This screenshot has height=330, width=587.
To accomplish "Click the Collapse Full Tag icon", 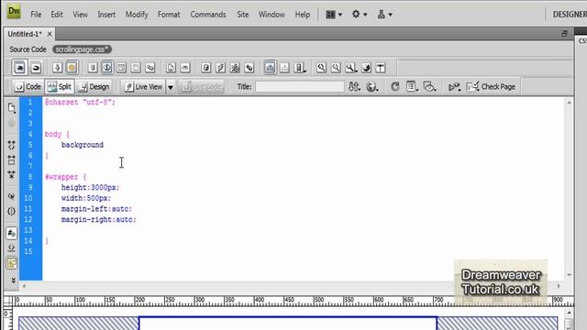I will [x=12, y=145].
